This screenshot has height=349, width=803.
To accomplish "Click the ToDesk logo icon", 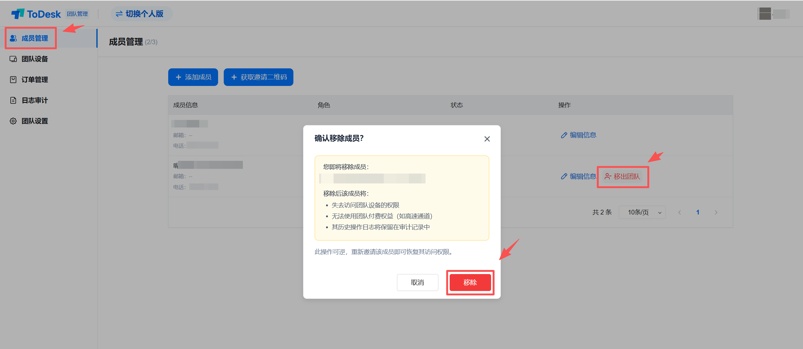I will pos(18,14).
